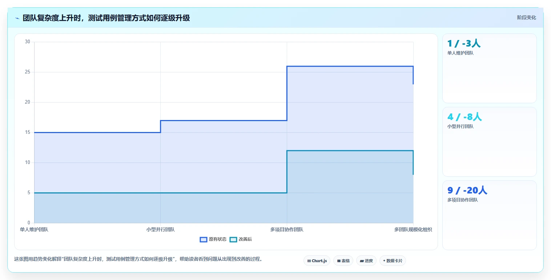Click the y-axis value 15
The height and width of the screenshot is (280, 551).
(x=28, y=132)
